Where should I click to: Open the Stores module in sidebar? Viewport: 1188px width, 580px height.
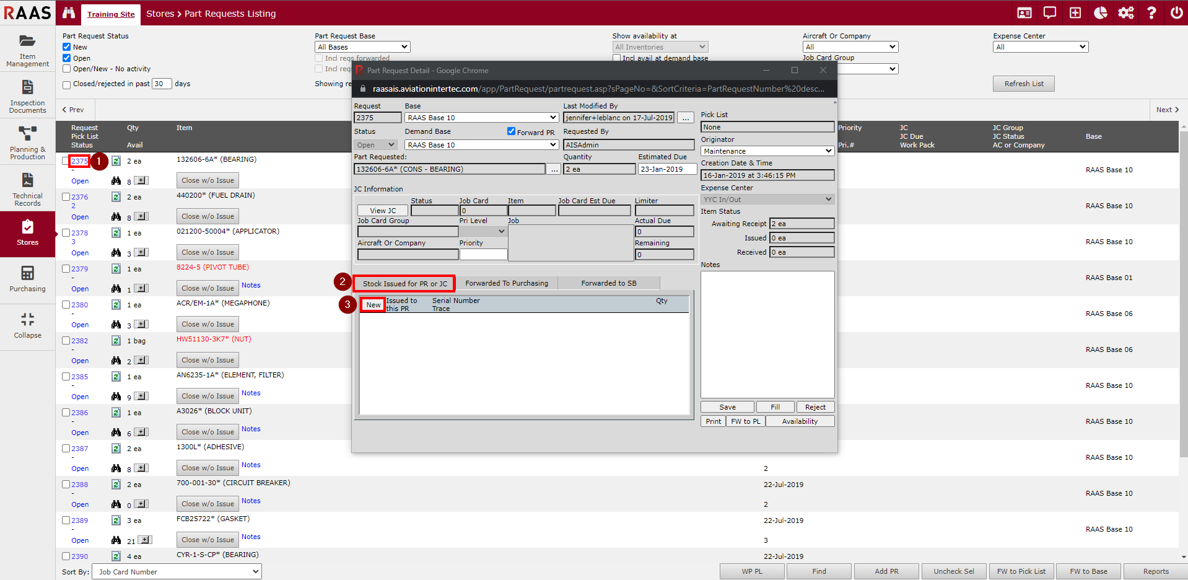coord(27,233)
